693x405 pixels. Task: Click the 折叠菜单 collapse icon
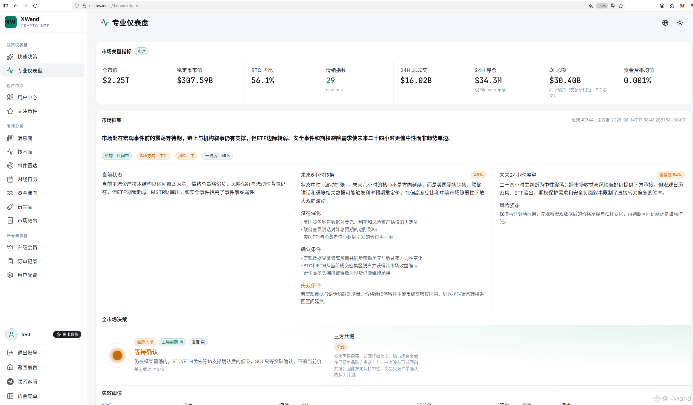pyautogui.click(x=10, y=396)
